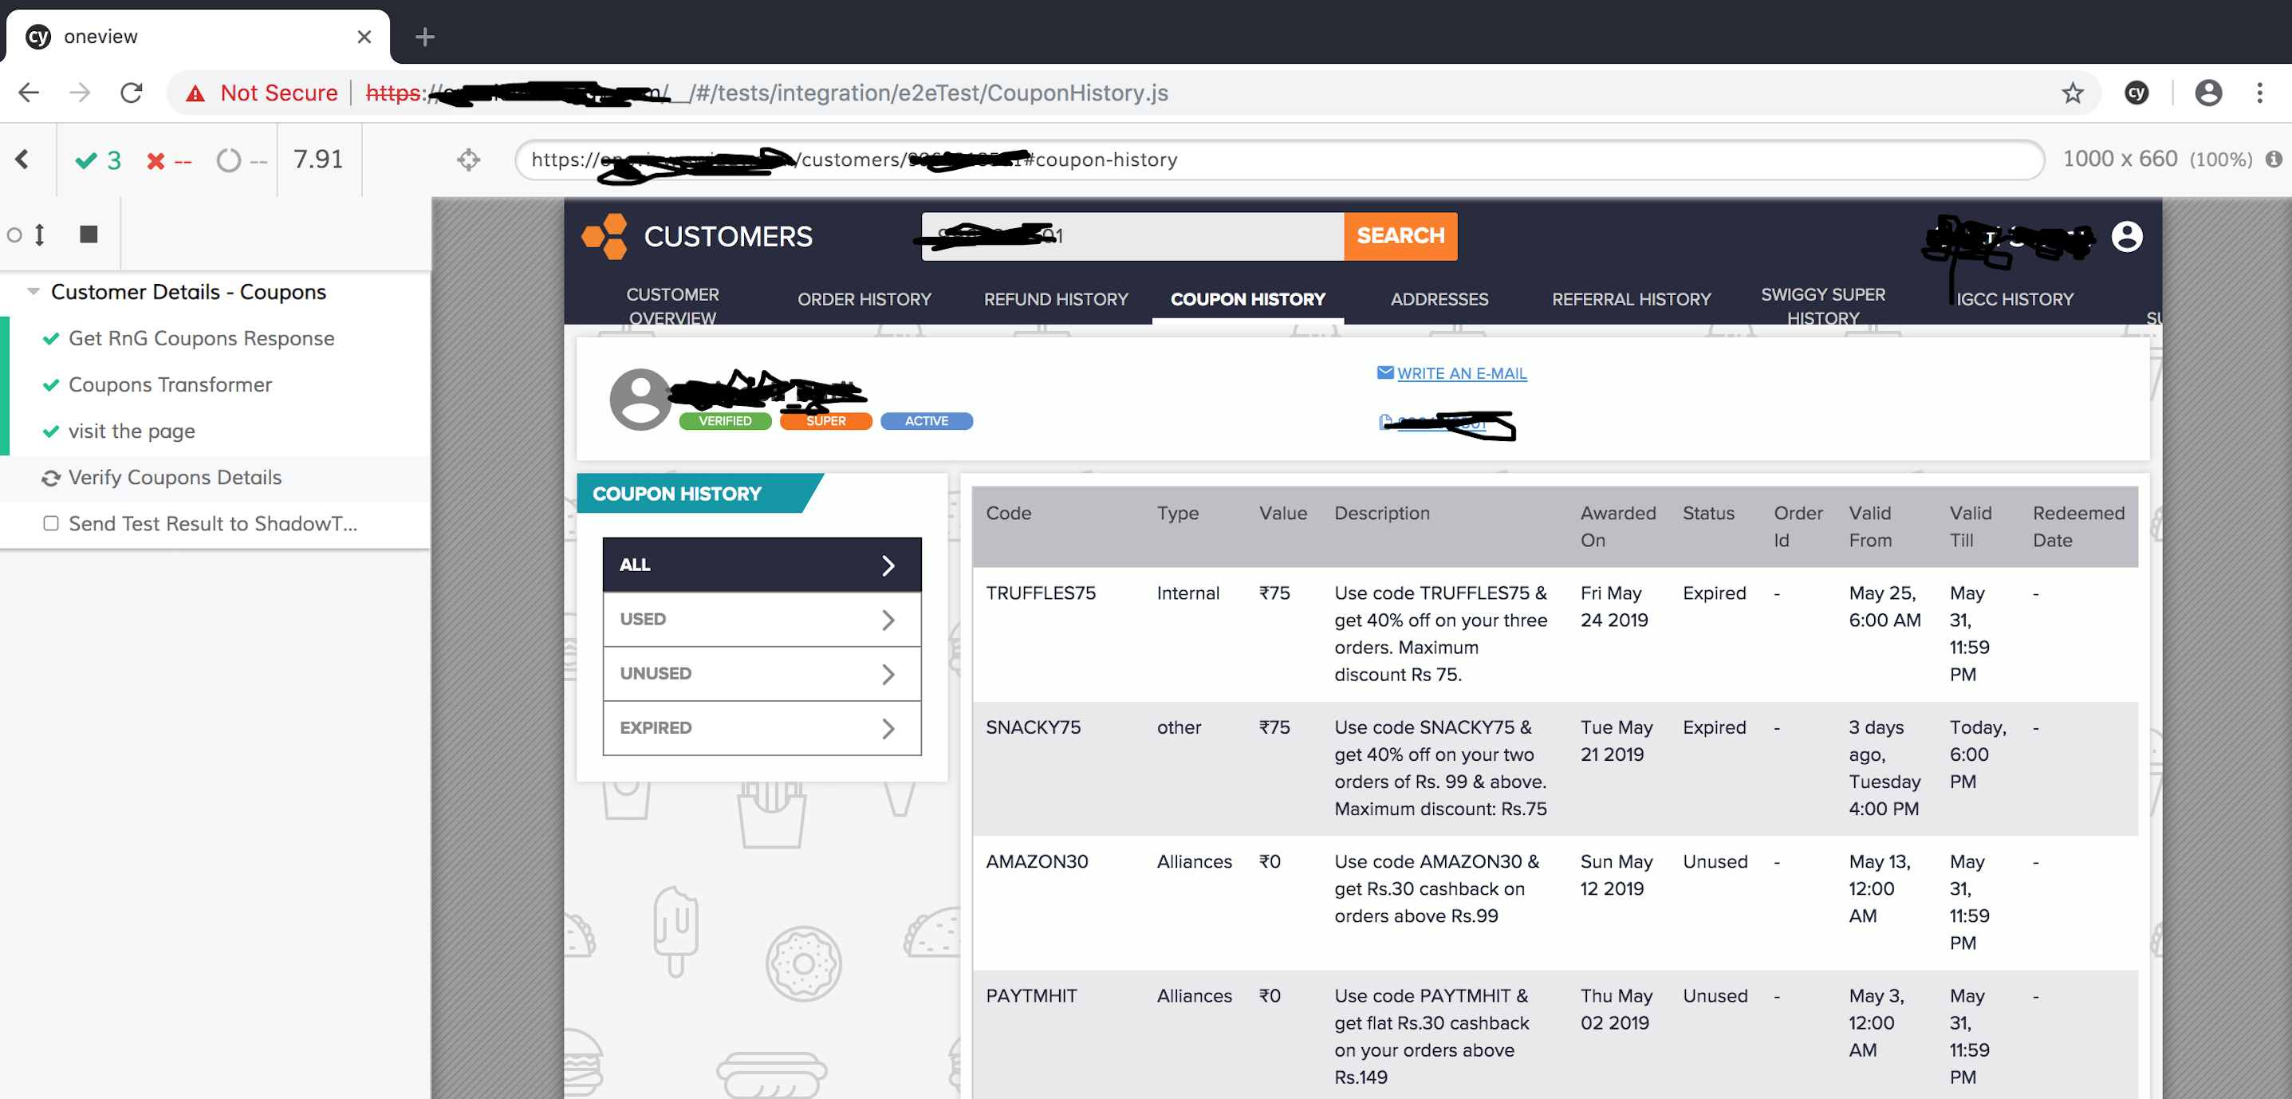Click the selector playground crosshair icon
This screenshot has height=1099, width=2292.
point(469,160)
